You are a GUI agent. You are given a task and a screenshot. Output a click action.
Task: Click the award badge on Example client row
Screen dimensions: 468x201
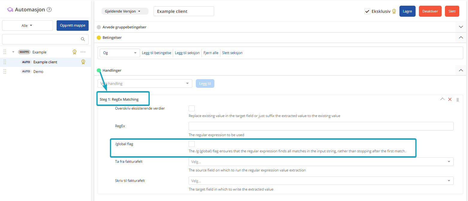(83, 62)
